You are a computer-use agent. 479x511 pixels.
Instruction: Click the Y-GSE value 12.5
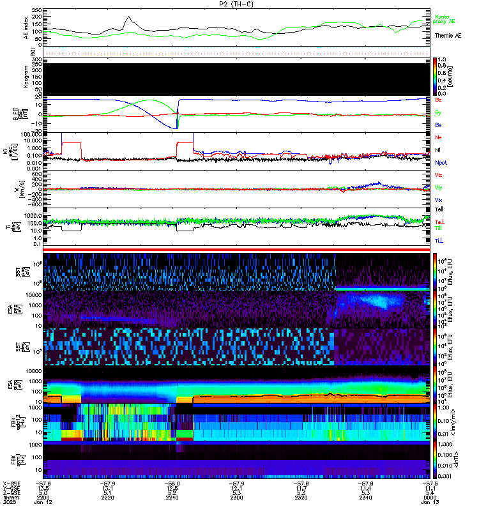coord(172,488)
